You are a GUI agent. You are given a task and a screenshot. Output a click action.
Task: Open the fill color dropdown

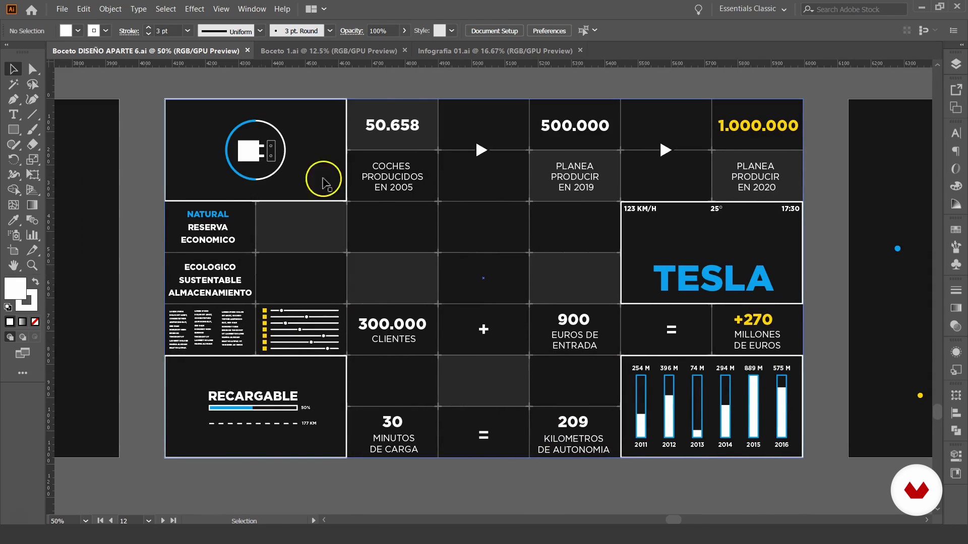pyautogui.click(x=78, y=31)
